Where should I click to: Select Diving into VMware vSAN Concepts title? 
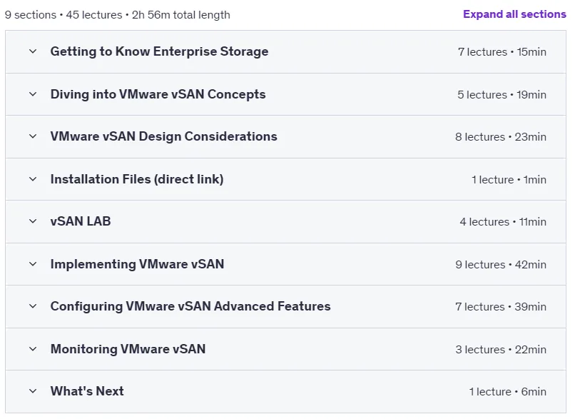(x=158, y=94)
